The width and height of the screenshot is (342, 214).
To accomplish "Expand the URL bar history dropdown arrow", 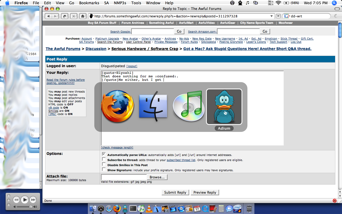I will point(272,16).
